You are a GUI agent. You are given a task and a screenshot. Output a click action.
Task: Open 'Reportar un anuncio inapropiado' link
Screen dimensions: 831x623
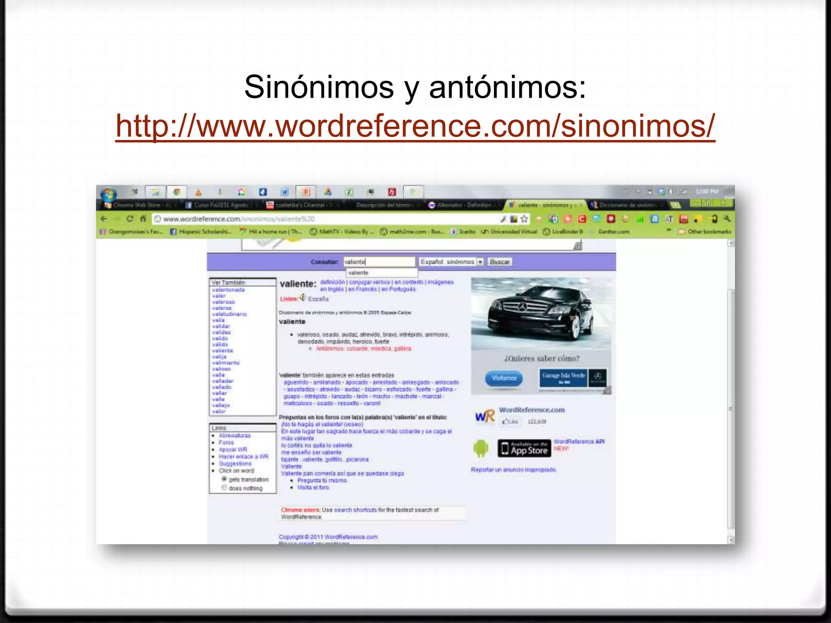point(513,470)
